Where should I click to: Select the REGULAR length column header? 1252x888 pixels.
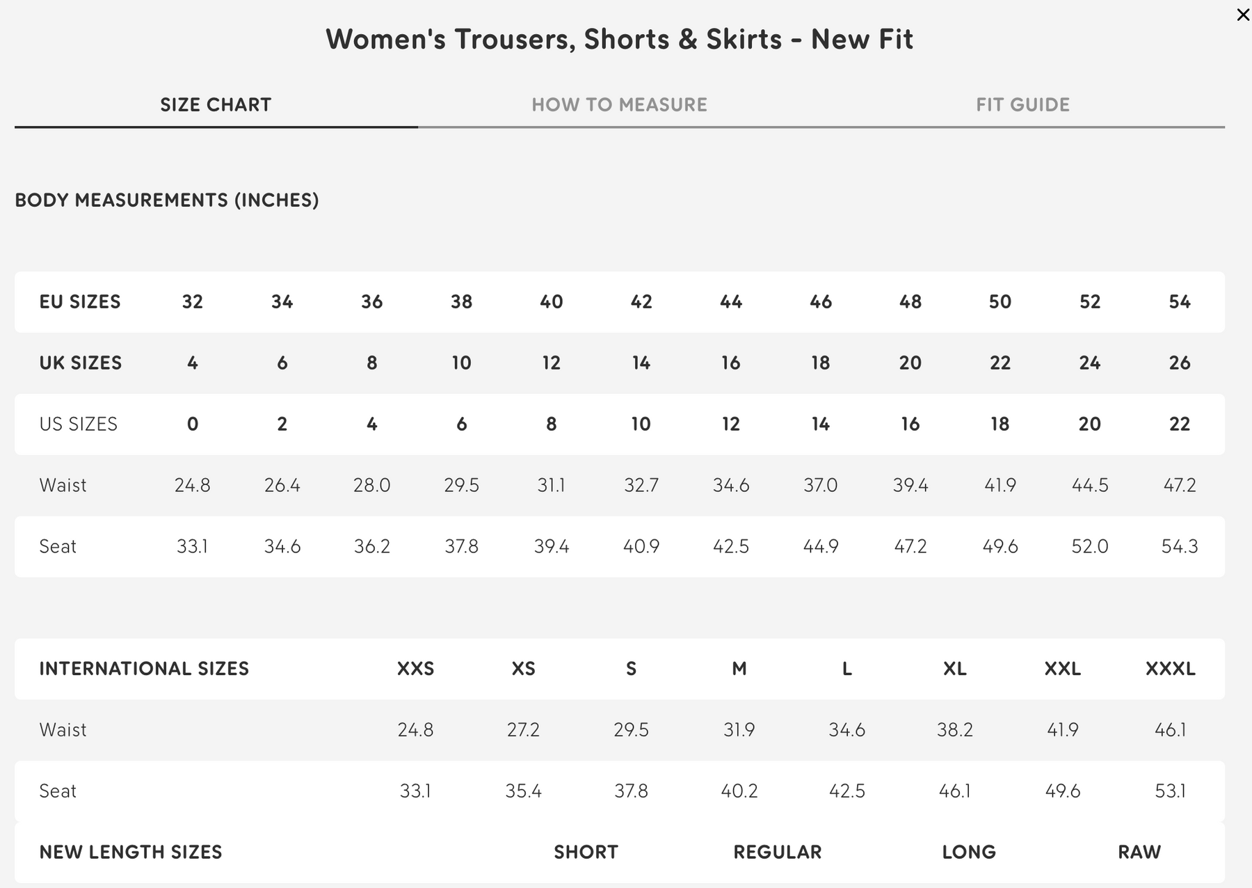tap(777, 853)
